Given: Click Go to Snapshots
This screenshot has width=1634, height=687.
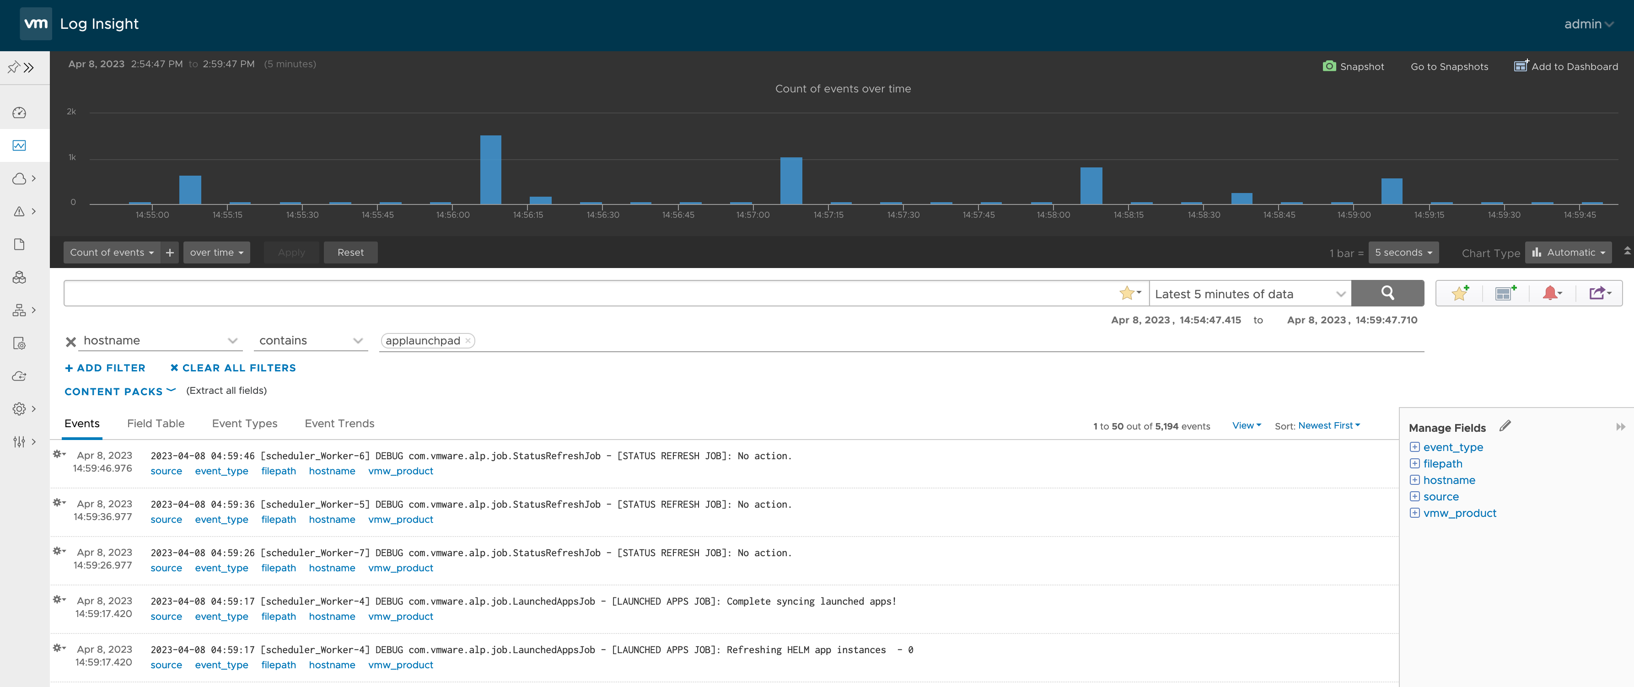Looking at the screenshot, I should (1449, 67).
